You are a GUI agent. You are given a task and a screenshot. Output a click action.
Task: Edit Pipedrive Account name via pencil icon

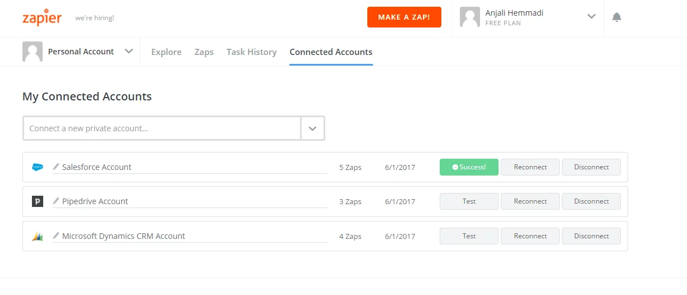[x=56, y=201]
